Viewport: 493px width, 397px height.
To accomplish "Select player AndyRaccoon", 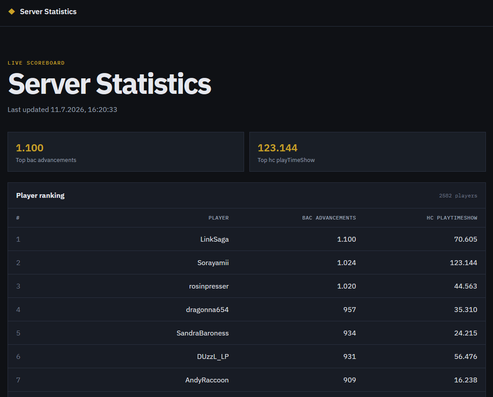I will pyautogui.click(x=207, y=380).
